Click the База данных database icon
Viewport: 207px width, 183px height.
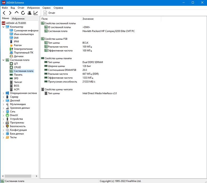click(7, 134)
